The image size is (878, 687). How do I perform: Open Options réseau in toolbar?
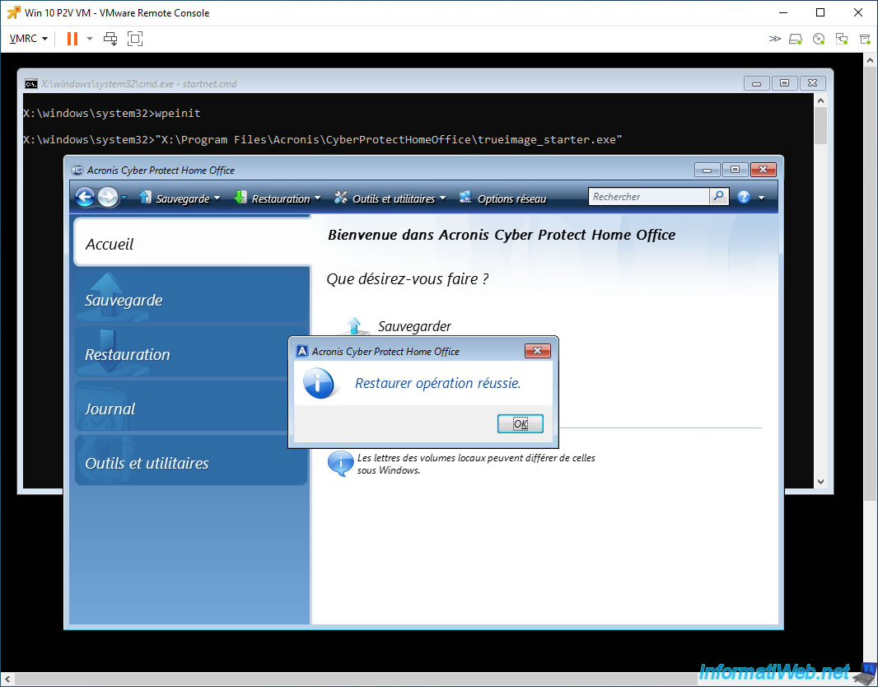pyautogui.click(x=503, y=199)
